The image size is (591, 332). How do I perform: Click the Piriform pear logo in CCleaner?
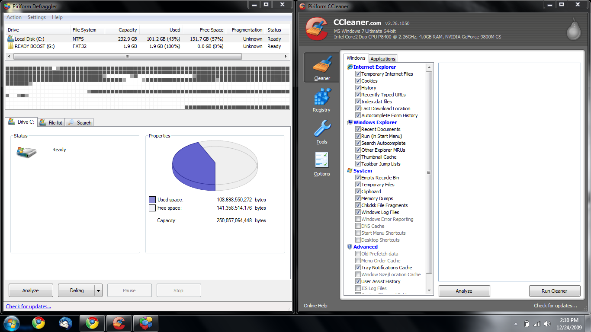pos(573,29)
